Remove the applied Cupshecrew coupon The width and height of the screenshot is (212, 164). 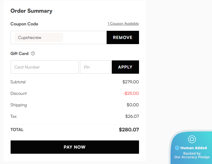123,37
